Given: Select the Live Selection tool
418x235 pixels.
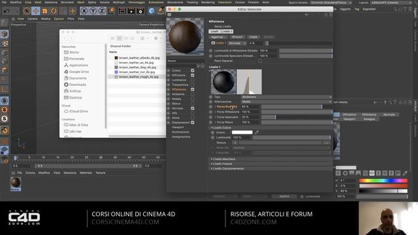Looking at the screenshot, I should click(x=26, y=11).
